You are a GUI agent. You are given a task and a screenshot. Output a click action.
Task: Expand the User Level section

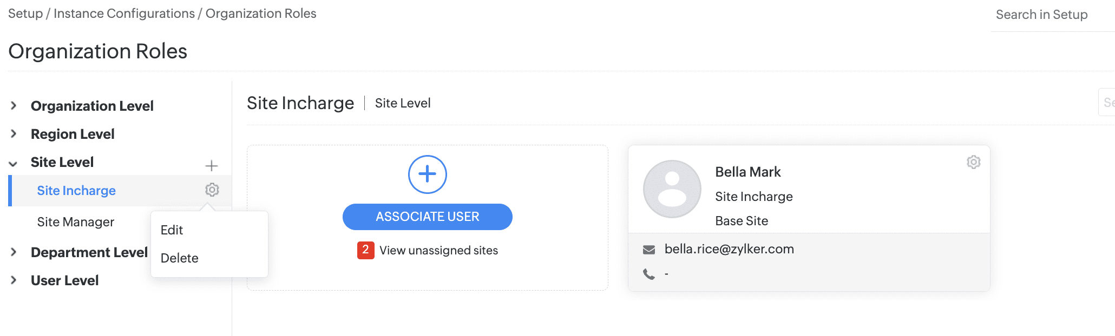14,280
